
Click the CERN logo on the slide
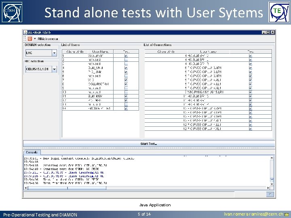[12, 12]
